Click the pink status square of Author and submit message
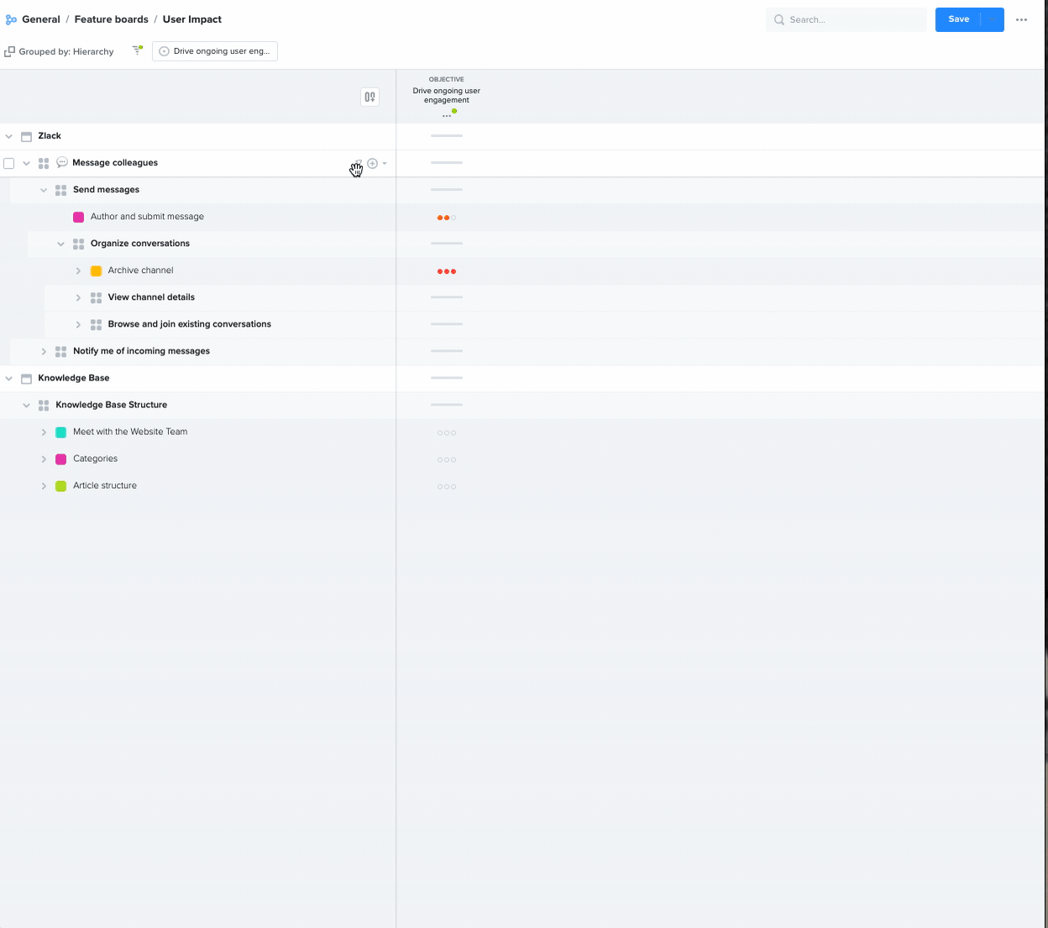This screenshot has width=1048, height=928. coord(78,217)
